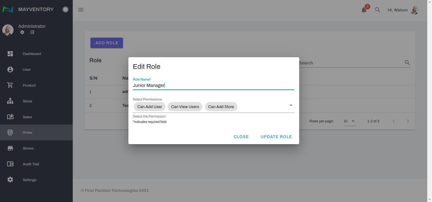Click the notification bell icon
Viewport: 432px width, 202px height.
click(364, 10)
